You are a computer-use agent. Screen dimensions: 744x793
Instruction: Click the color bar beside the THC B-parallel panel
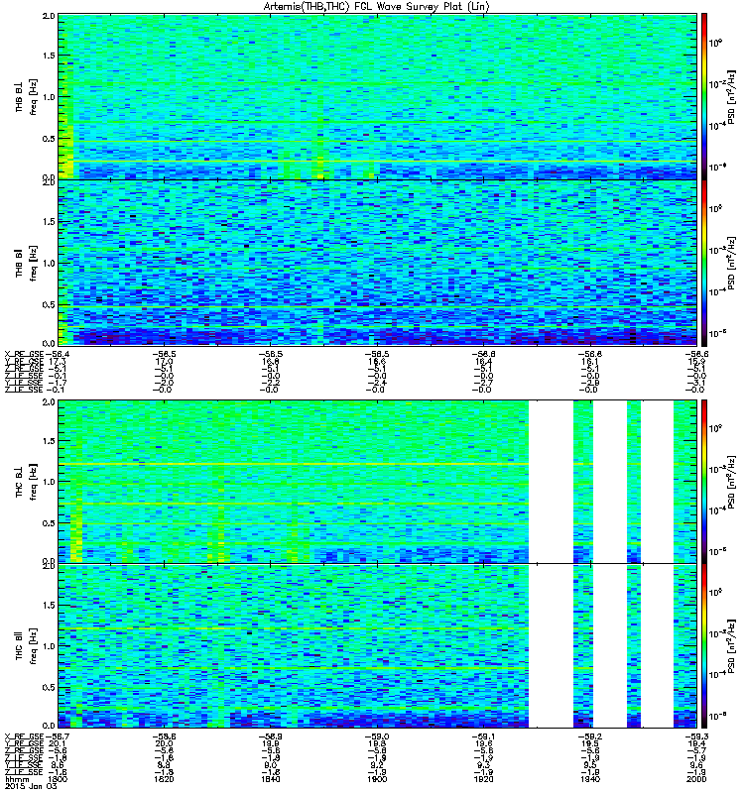(704, 646)
